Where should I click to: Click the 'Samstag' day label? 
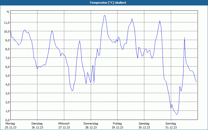(x=144, y=124)
